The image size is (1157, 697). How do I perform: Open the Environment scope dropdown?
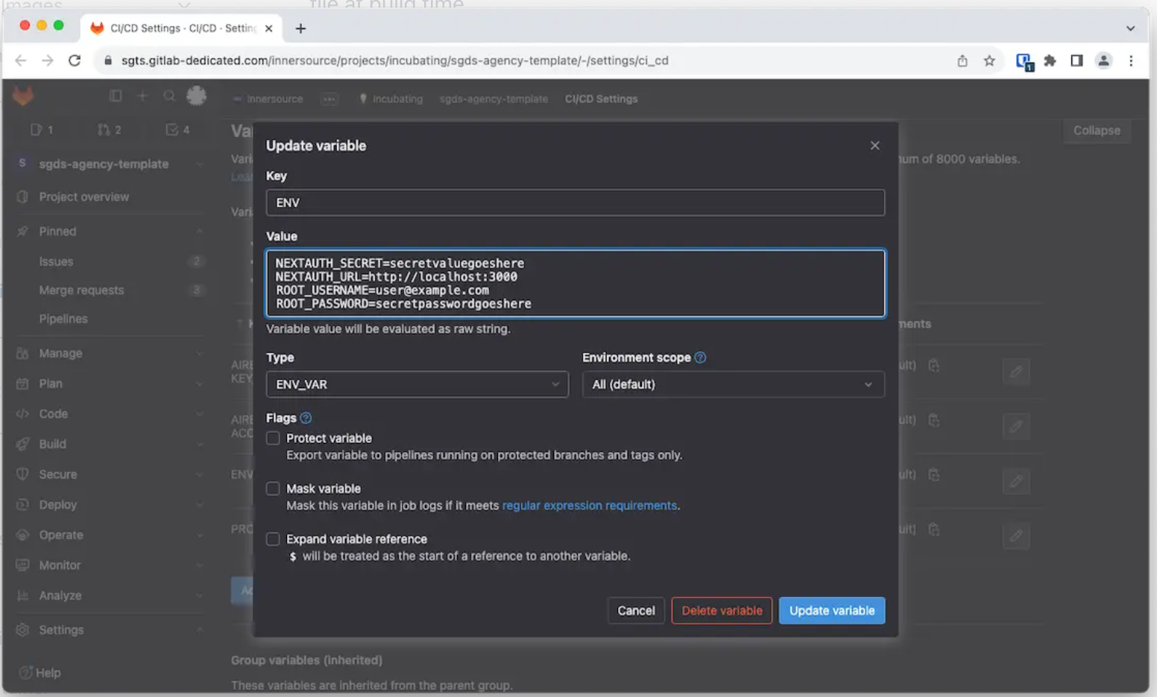click(x=733, y=384)
